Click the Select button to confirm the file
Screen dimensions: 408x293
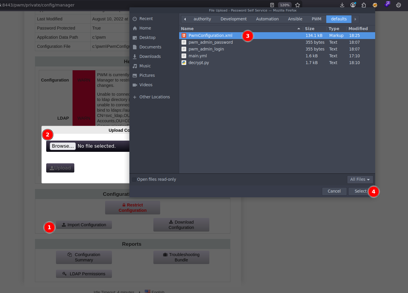tap(360, 191)
